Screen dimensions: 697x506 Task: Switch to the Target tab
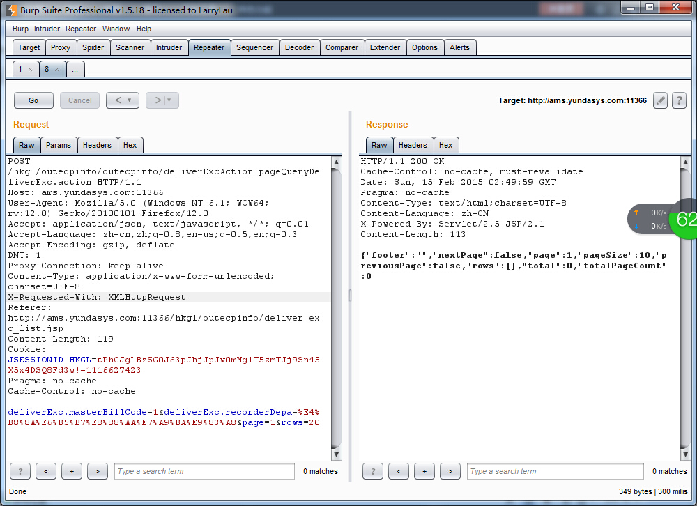point(29,47)
